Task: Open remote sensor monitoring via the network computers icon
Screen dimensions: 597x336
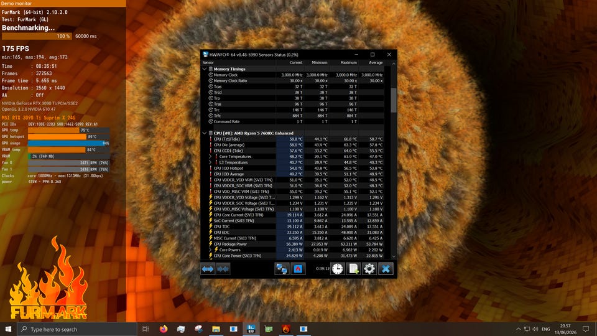Action: pyautogui.click(x=282, y=269)
